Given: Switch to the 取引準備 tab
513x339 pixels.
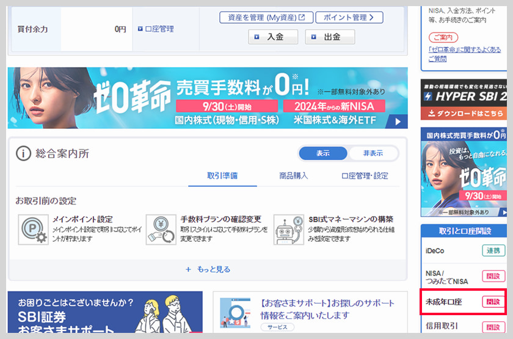Looking at the screenshot, I should [x=222, y=176].
